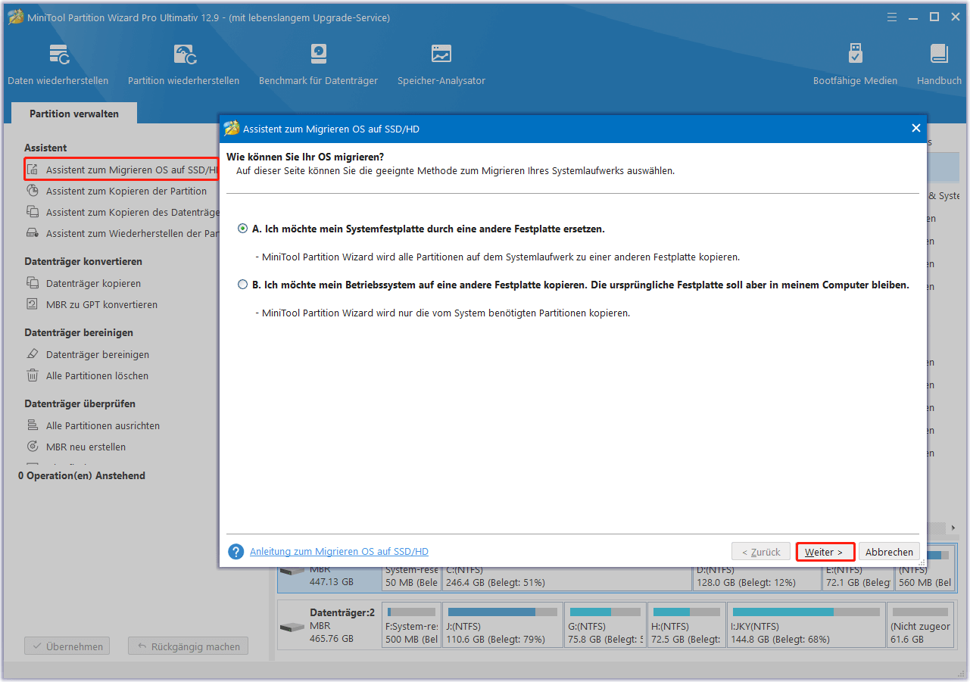
Task: Select option A replace system disk
Action: click(x=242, y=229)
